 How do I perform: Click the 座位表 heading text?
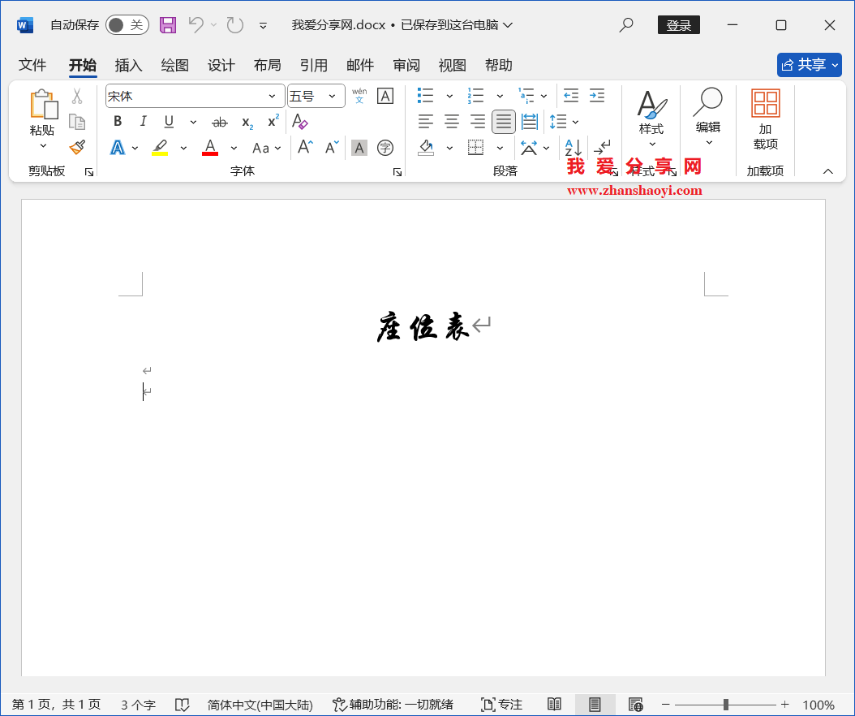[x=423, y=327]
